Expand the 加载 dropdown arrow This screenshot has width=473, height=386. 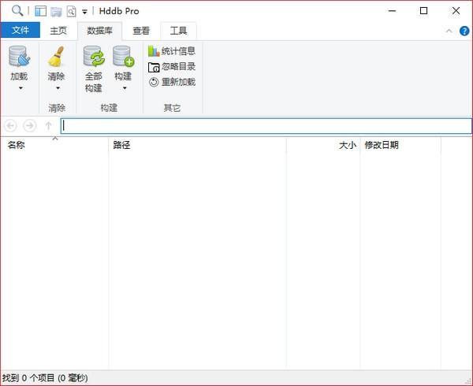tap(20, 88)
